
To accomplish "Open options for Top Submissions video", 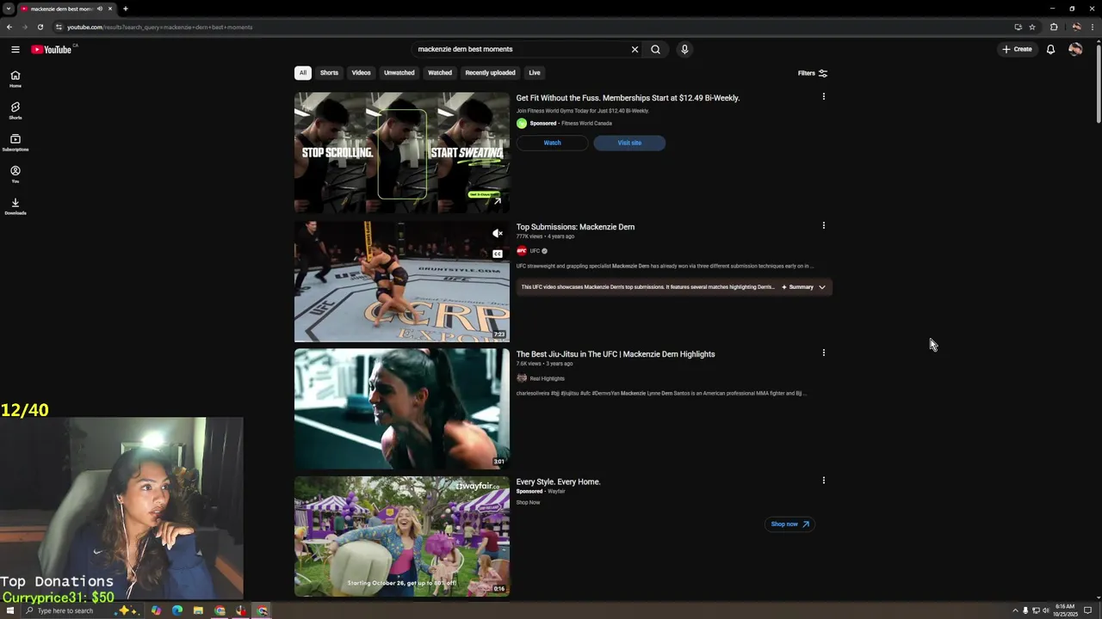I will [x=823, y=225].
